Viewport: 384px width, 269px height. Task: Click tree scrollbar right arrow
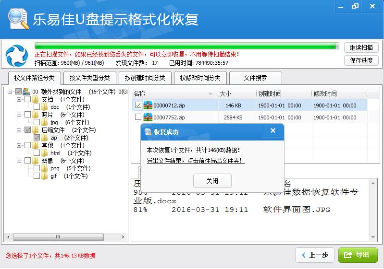tap(123, 237)
